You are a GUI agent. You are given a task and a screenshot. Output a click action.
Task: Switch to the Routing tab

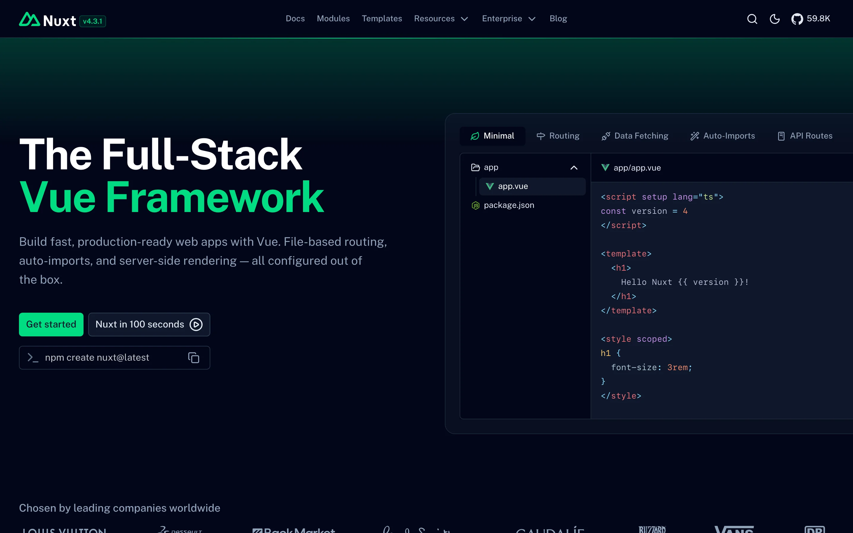tap(558, 136)
